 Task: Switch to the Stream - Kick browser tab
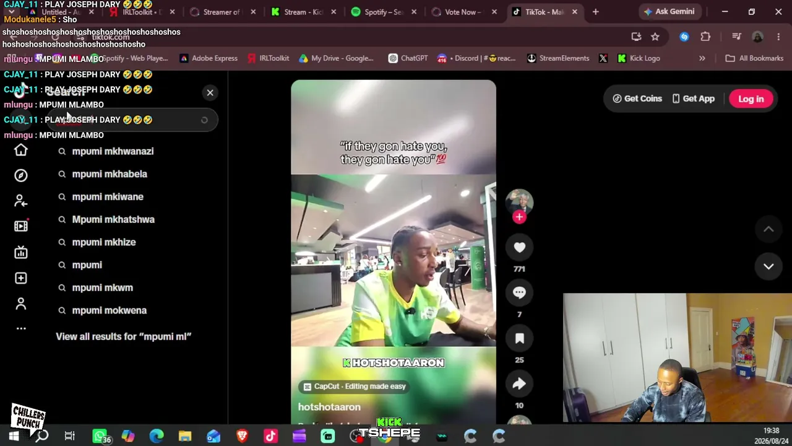(x=303, y=12)
